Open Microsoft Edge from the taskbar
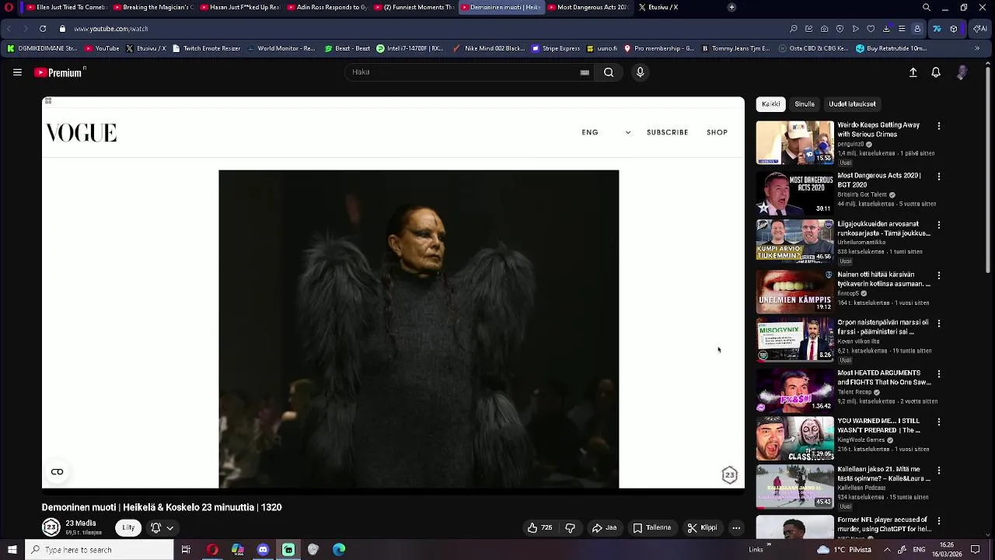 [339, 550]
